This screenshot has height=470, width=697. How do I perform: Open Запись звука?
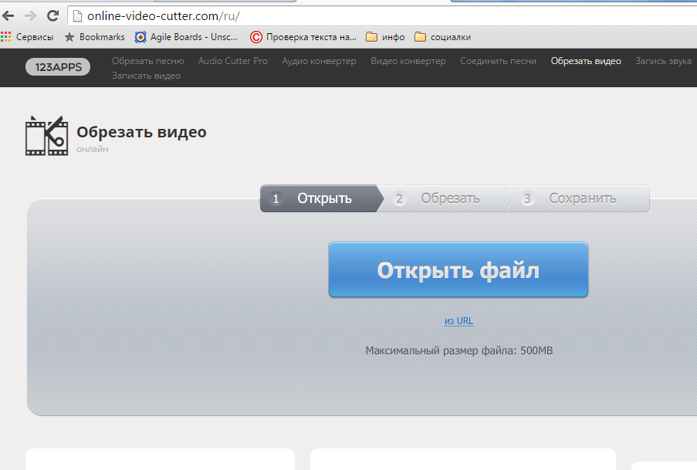pyautogui.click(x=663, y=61)
